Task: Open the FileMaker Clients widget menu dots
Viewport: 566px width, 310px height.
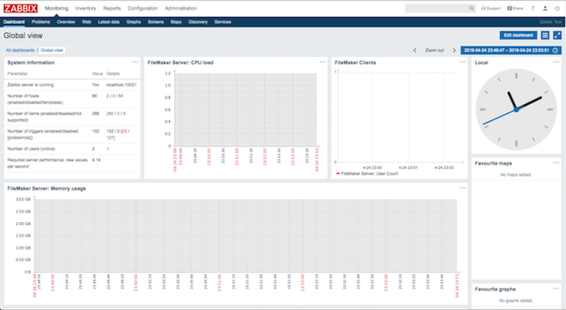Action: pos(463,62)
